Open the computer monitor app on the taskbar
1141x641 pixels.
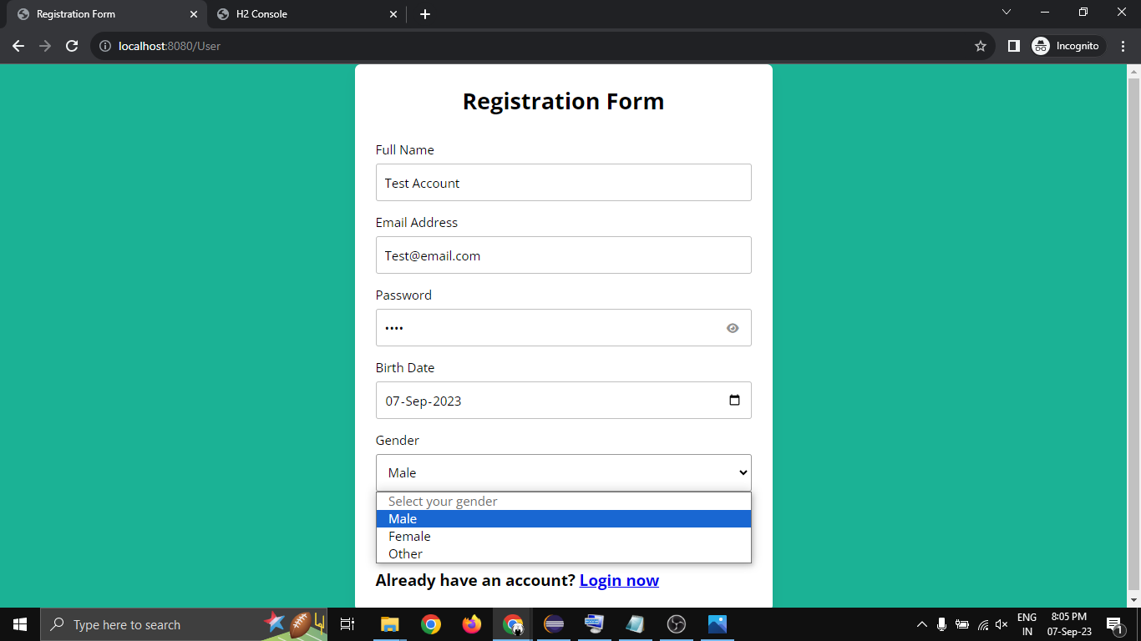click(x=595, y=624)
